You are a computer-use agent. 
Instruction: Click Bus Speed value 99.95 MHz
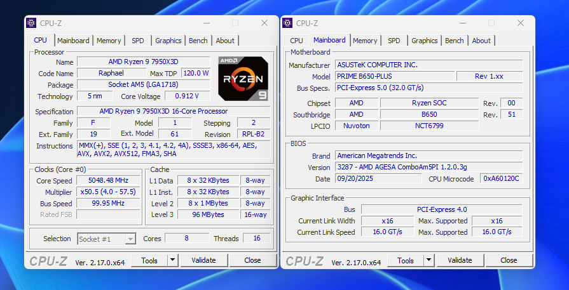108,203
